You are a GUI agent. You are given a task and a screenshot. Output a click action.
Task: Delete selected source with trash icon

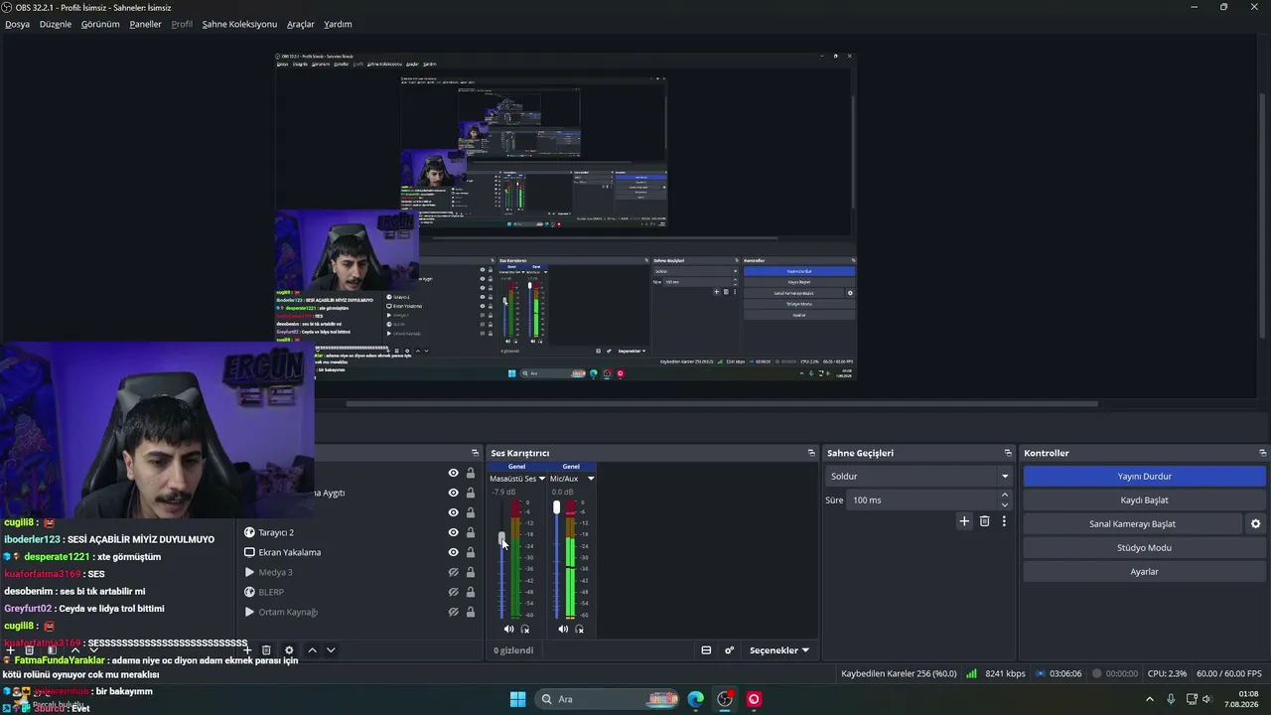[266, 650]
